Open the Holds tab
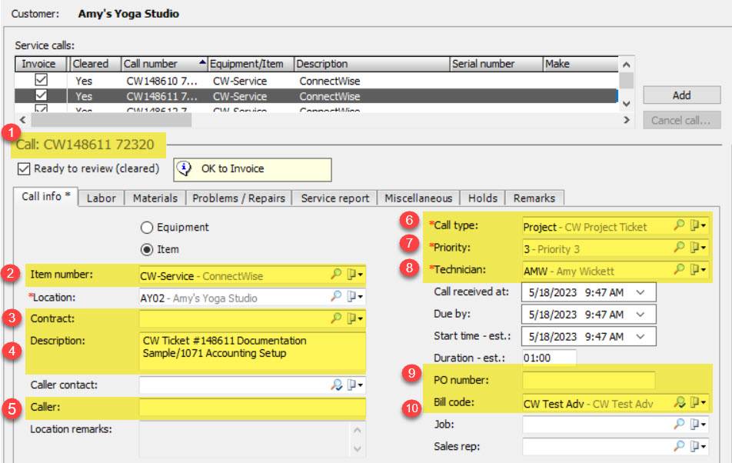Image resolution: width=732 pixels, height=463 pixels. [483, 198]
